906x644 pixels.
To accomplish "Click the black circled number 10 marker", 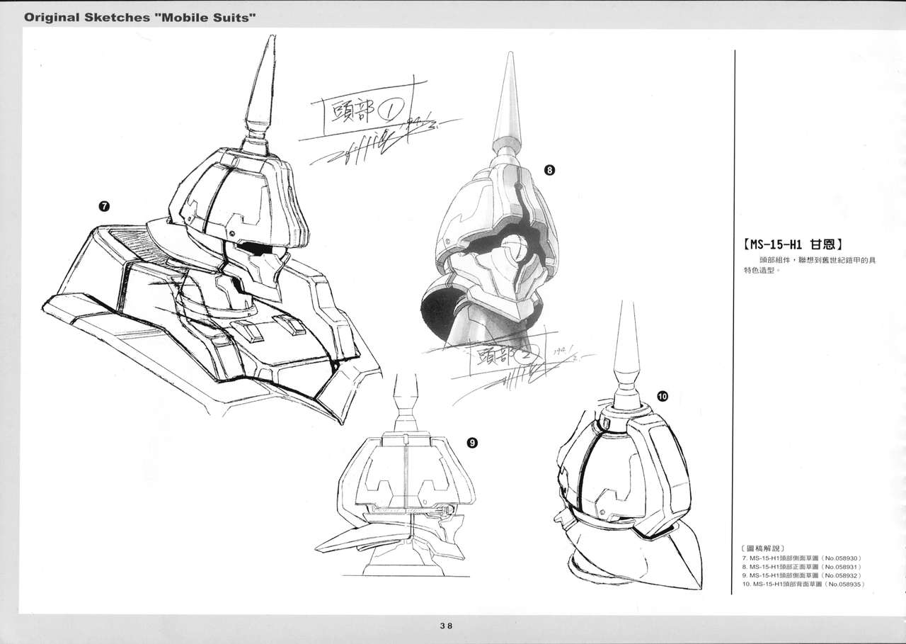I will point(663,397).
